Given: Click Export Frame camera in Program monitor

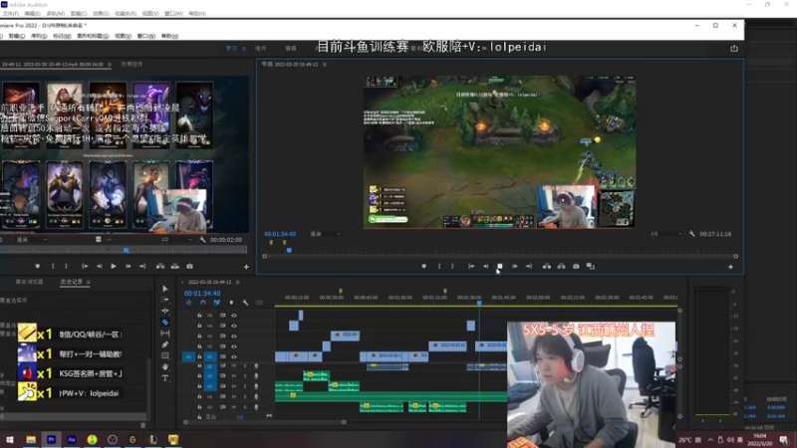Looking at the screenshot, I should [576, 266].
